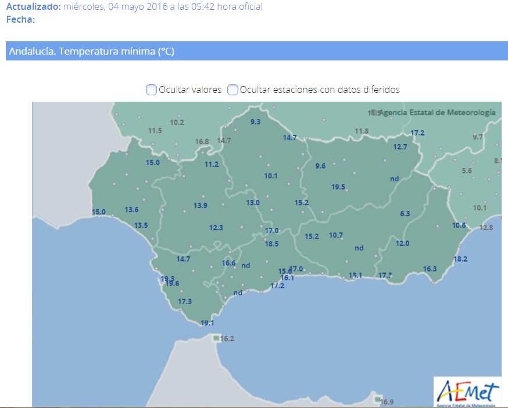This screenshot has width=508, height=408.
Task: Click the 17.3 temperature station
Action: point(185,302)
